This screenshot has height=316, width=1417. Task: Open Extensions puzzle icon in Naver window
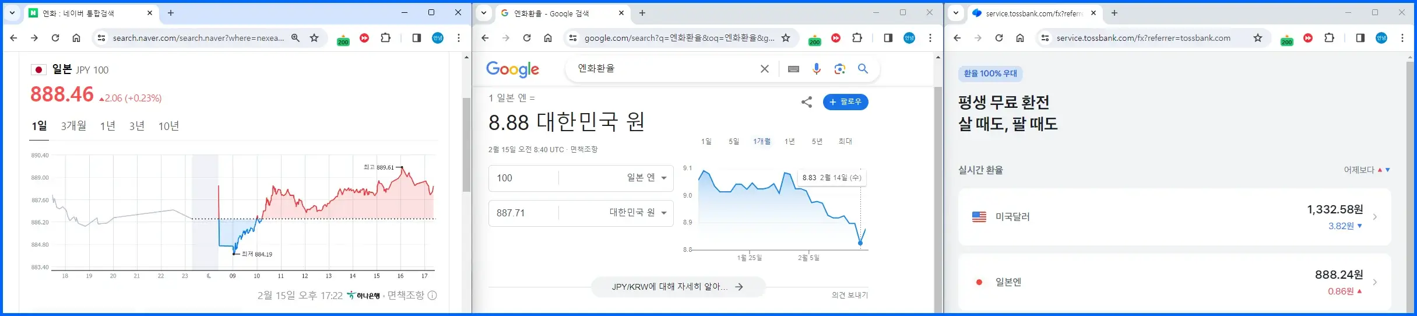coord(386,38)
